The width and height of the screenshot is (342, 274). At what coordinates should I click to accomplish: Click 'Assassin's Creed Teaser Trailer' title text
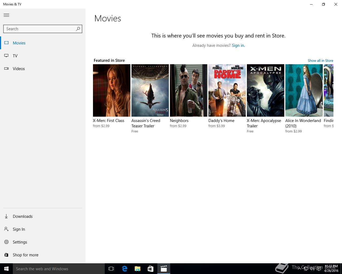pos(146,123)
